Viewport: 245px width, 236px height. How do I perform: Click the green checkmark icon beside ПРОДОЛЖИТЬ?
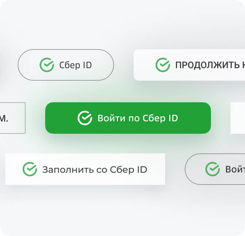[162, 65]
